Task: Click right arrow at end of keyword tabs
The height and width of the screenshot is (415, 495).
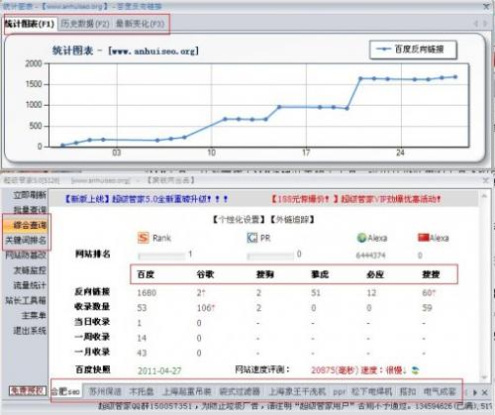Action: [475, 392]
